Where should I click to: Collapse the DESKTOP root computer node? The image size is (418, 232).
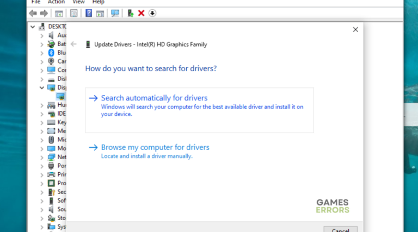pos(34,26)
